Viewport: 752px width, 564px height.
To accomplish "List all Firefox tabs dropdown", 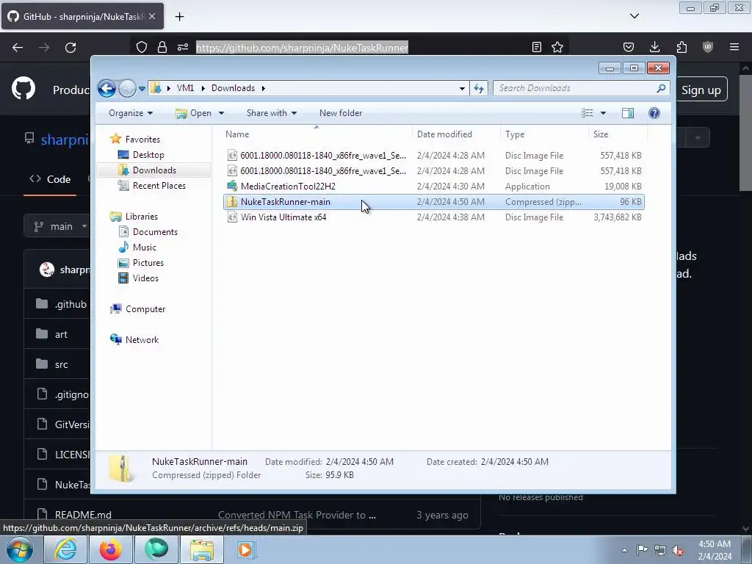I will click(x=634, y=16).
